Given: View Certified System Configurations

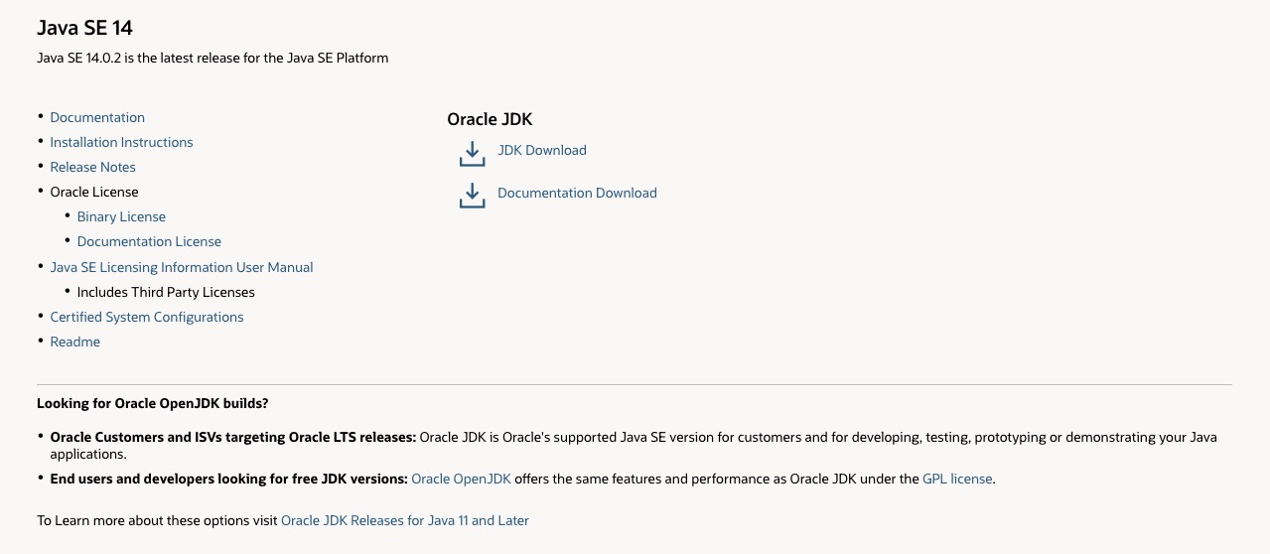Looking at the screenshot, I should click(x=147, y=317).
